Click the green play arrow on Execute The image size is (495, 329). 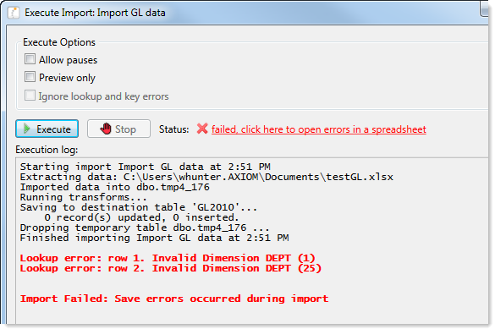[27, 129]
